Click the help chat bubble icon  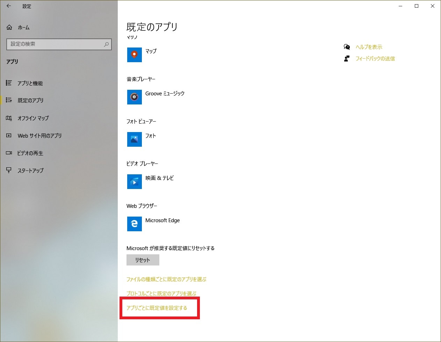(347, 47)
